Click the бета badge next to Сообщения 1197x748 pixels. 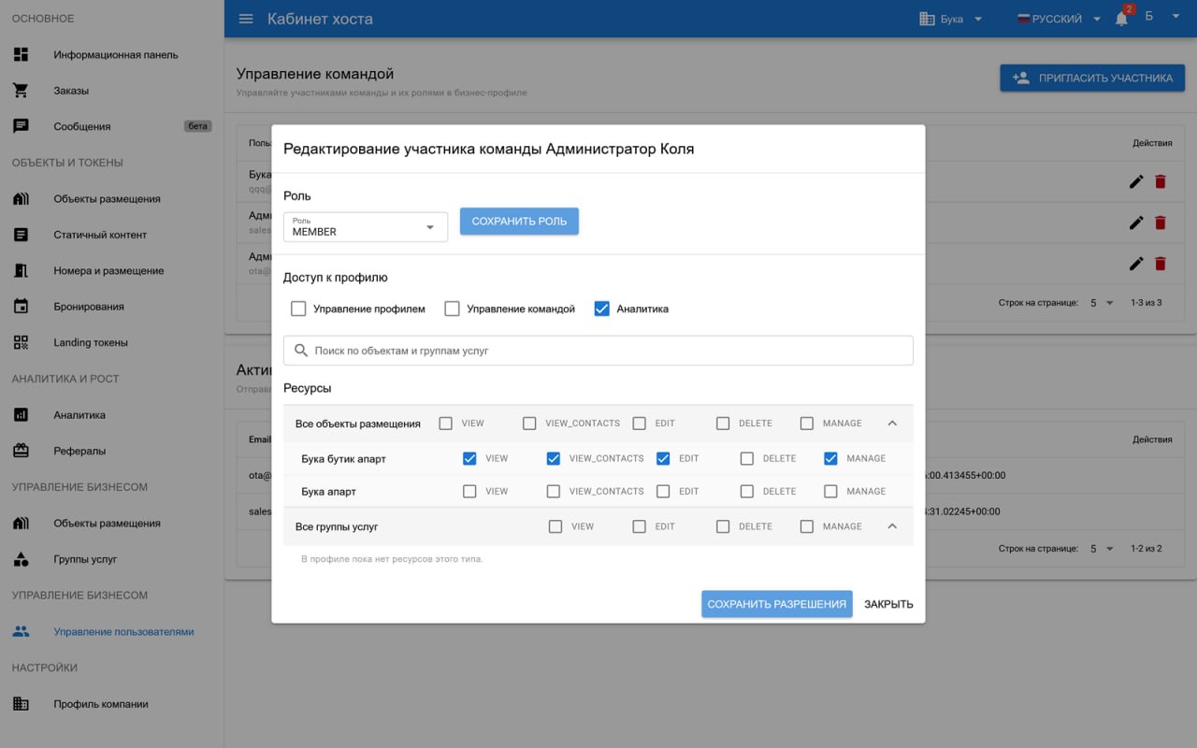tap(197, 126)
